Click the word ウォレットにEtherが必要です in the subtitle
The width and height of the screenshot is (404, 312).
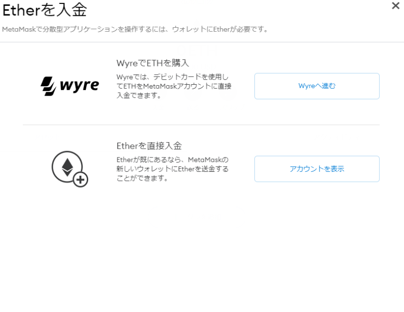tap(220, 29)
